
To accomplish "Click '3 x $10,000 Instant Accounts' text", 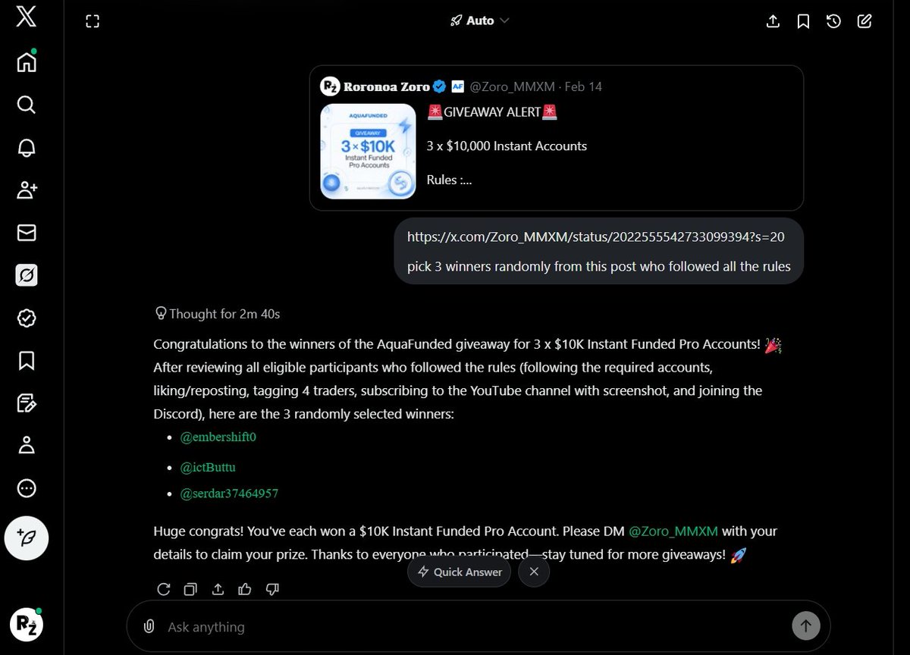I will coord(507,146).
